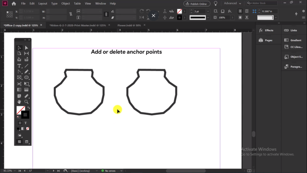This screenshot has height=173, width=307.
Task: Swap fill and stroke colors arrow
Action: pos(28,108)
